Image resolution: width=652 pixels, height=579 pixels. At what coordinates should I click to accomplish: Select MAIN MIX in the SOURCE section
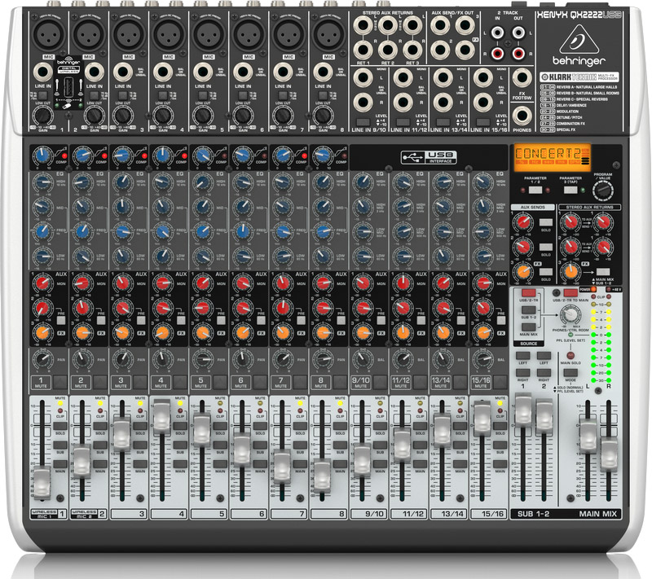(528, 327)
